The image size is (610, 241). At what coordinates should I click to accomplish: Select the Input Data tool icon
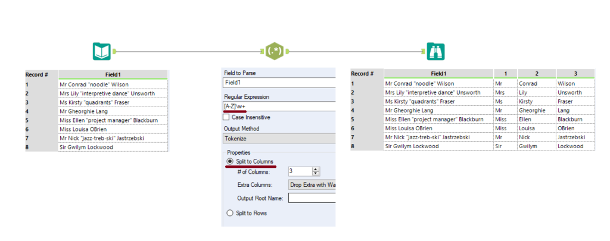pos(101,51)
